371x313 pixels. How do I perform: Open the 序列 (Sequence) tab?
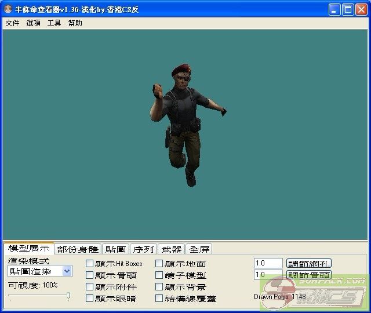point(143,249)
